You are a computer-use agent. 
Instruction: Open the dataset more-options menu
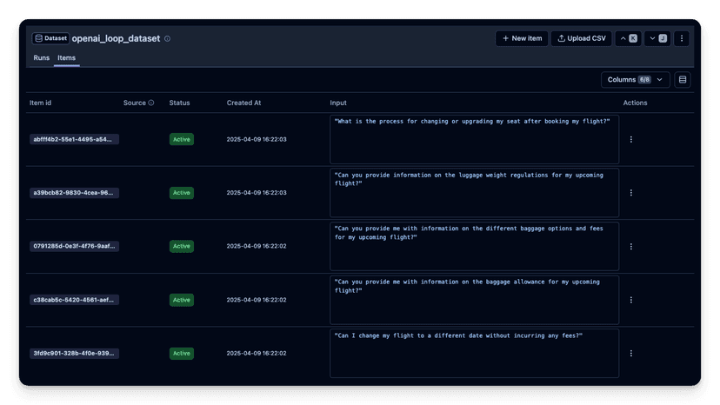(682, 38)
